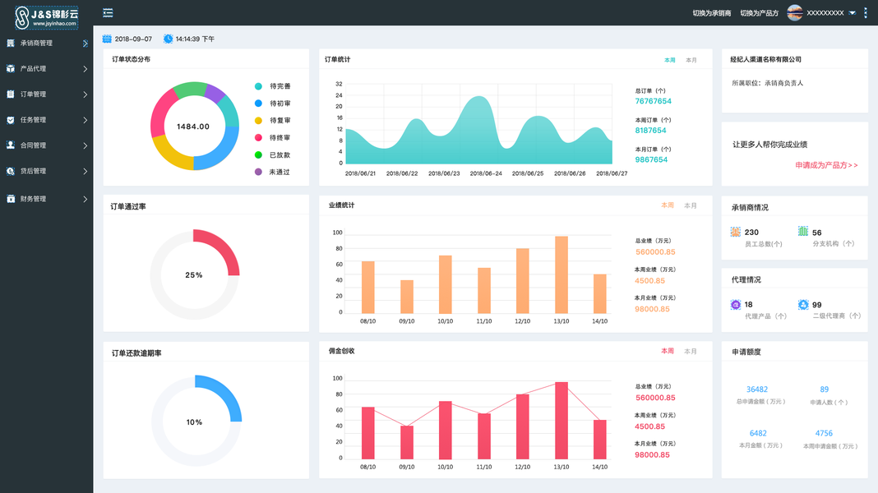Open the vertical dots menu at top right
The width and height of the screenshot is (878, 493).
tap(866, 13)
